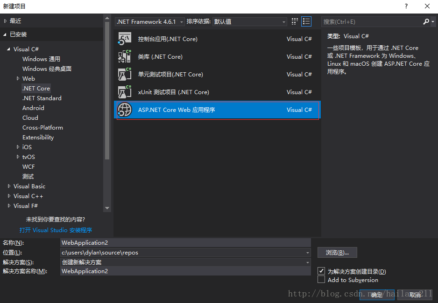Select Windows 经典桌面 category
The height and width of the screenshot is (303, 438).
(47, 69)
